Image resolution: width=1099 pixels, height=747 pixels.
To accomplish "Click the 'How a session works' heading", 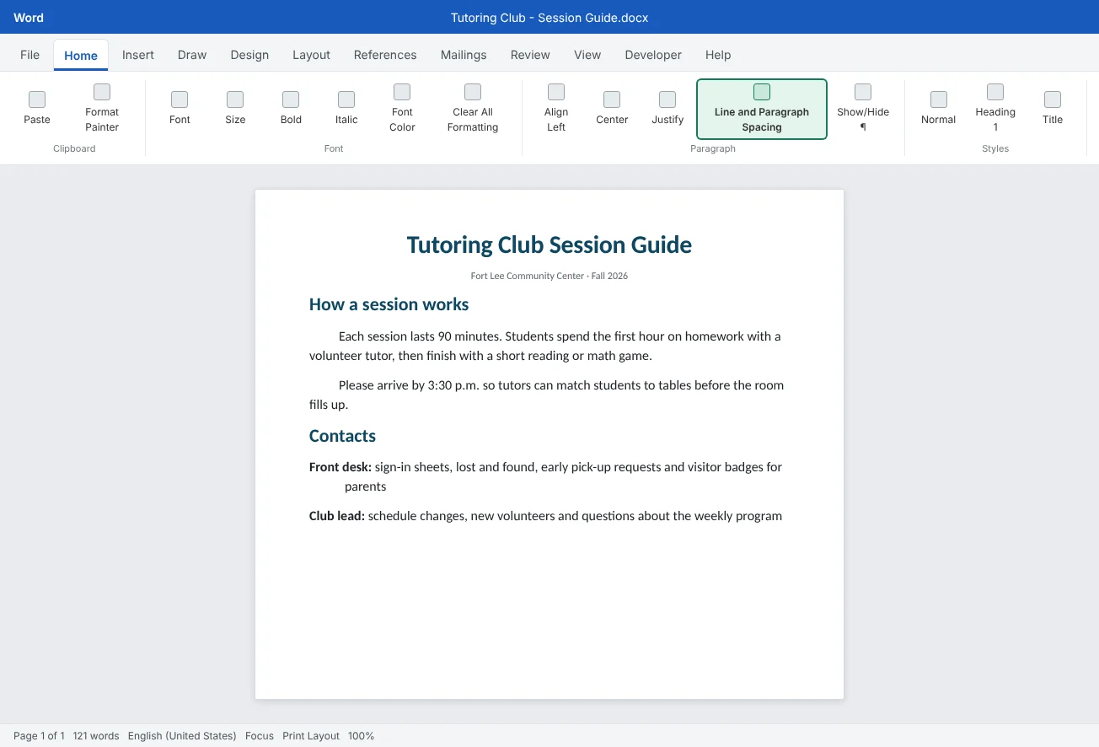I will (x=389, y=304).
